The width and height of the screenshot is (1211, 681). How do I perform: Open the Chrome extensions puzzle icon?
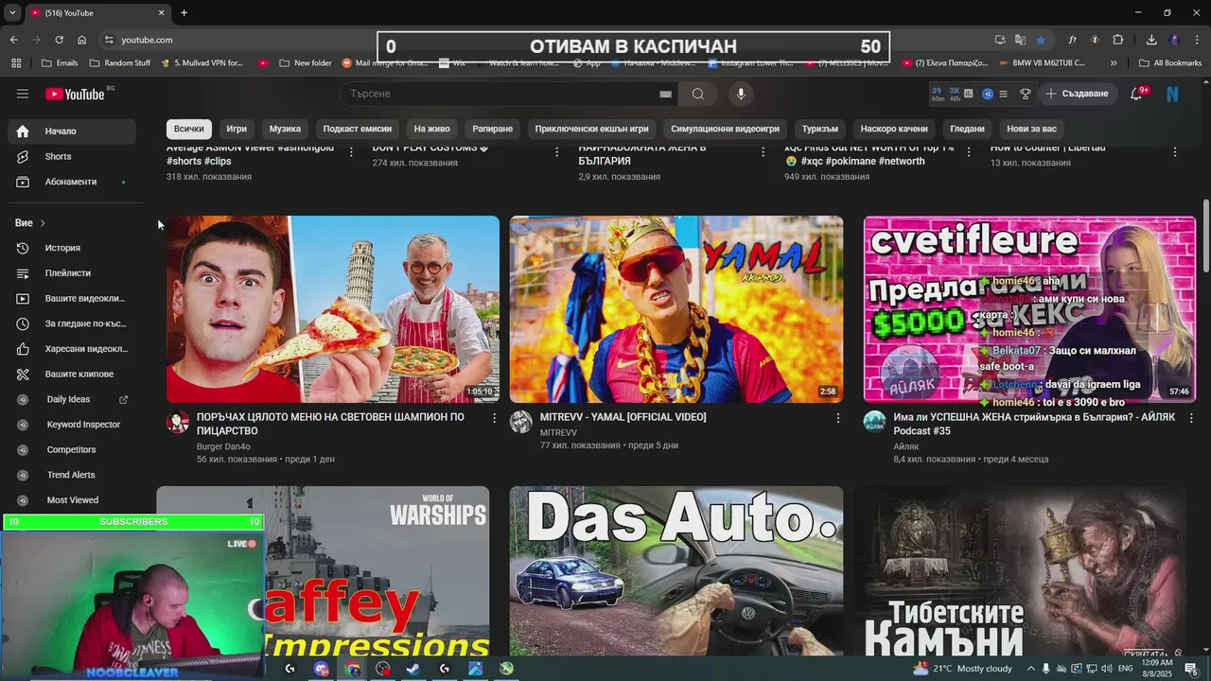(1117, 40)
